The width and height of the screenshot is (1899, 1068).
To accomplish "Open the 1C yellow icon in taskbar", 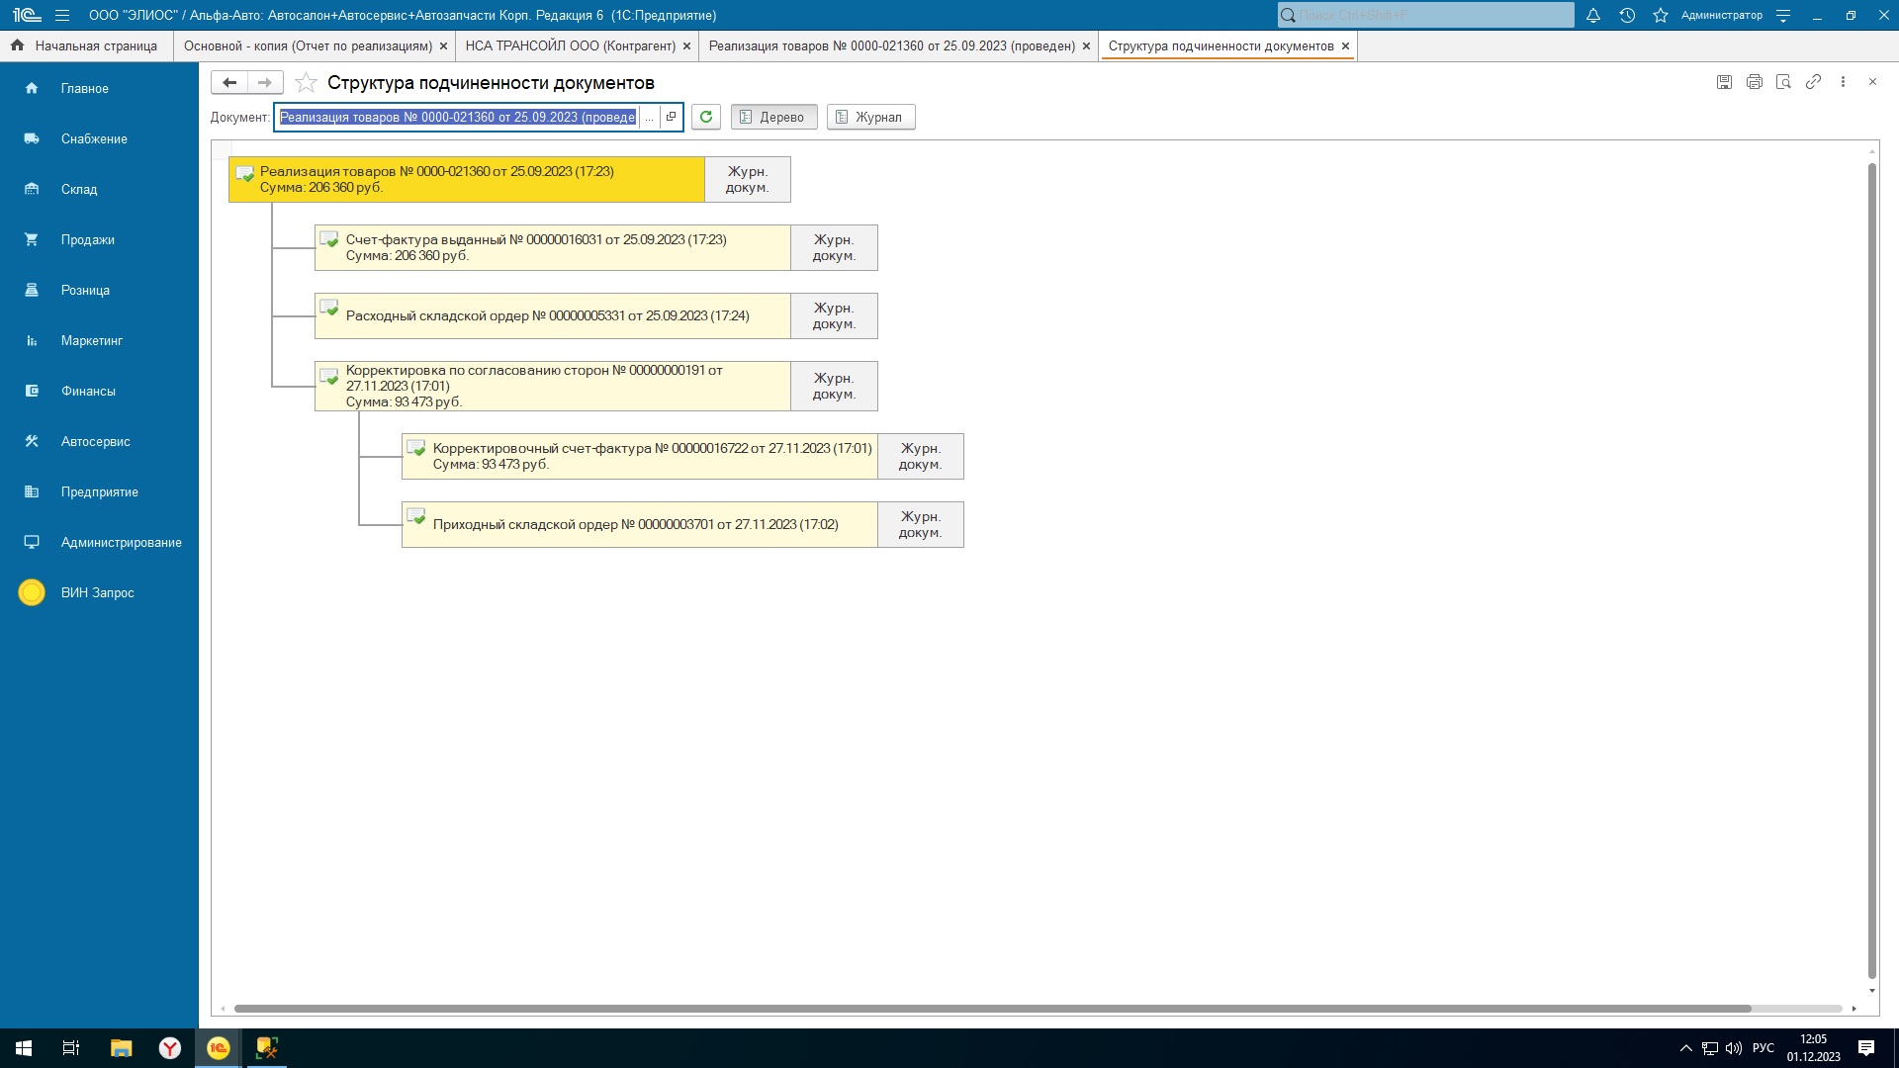I will (x=219, y=1048).
